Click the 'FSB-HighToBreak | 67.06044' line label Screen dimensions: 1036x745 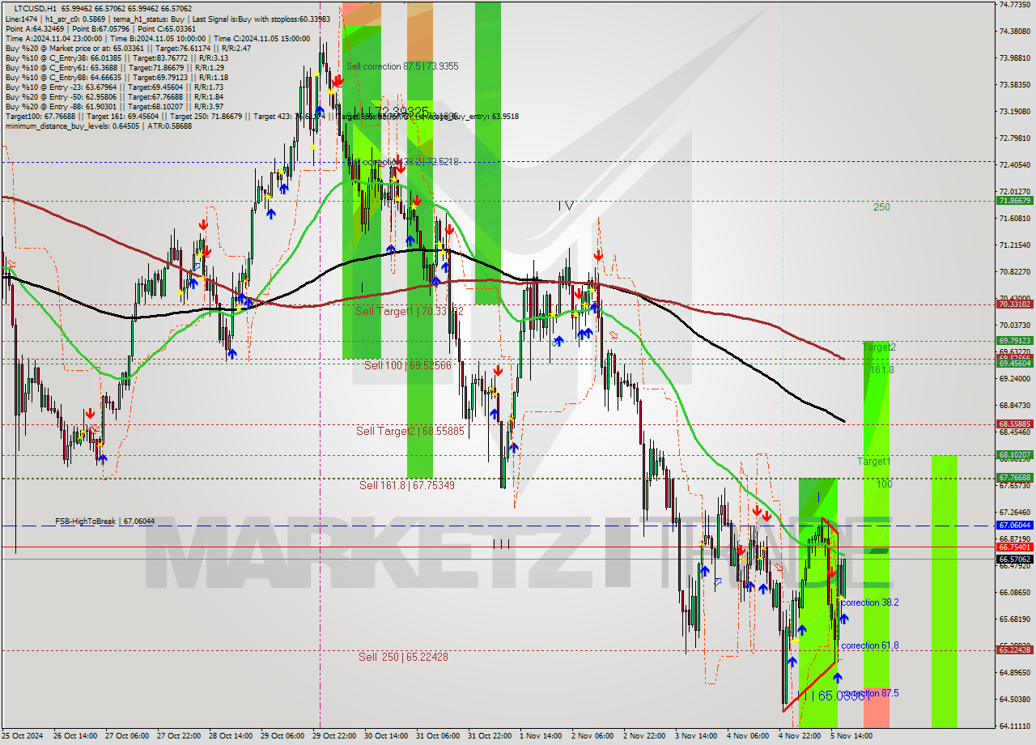point(104,521)
